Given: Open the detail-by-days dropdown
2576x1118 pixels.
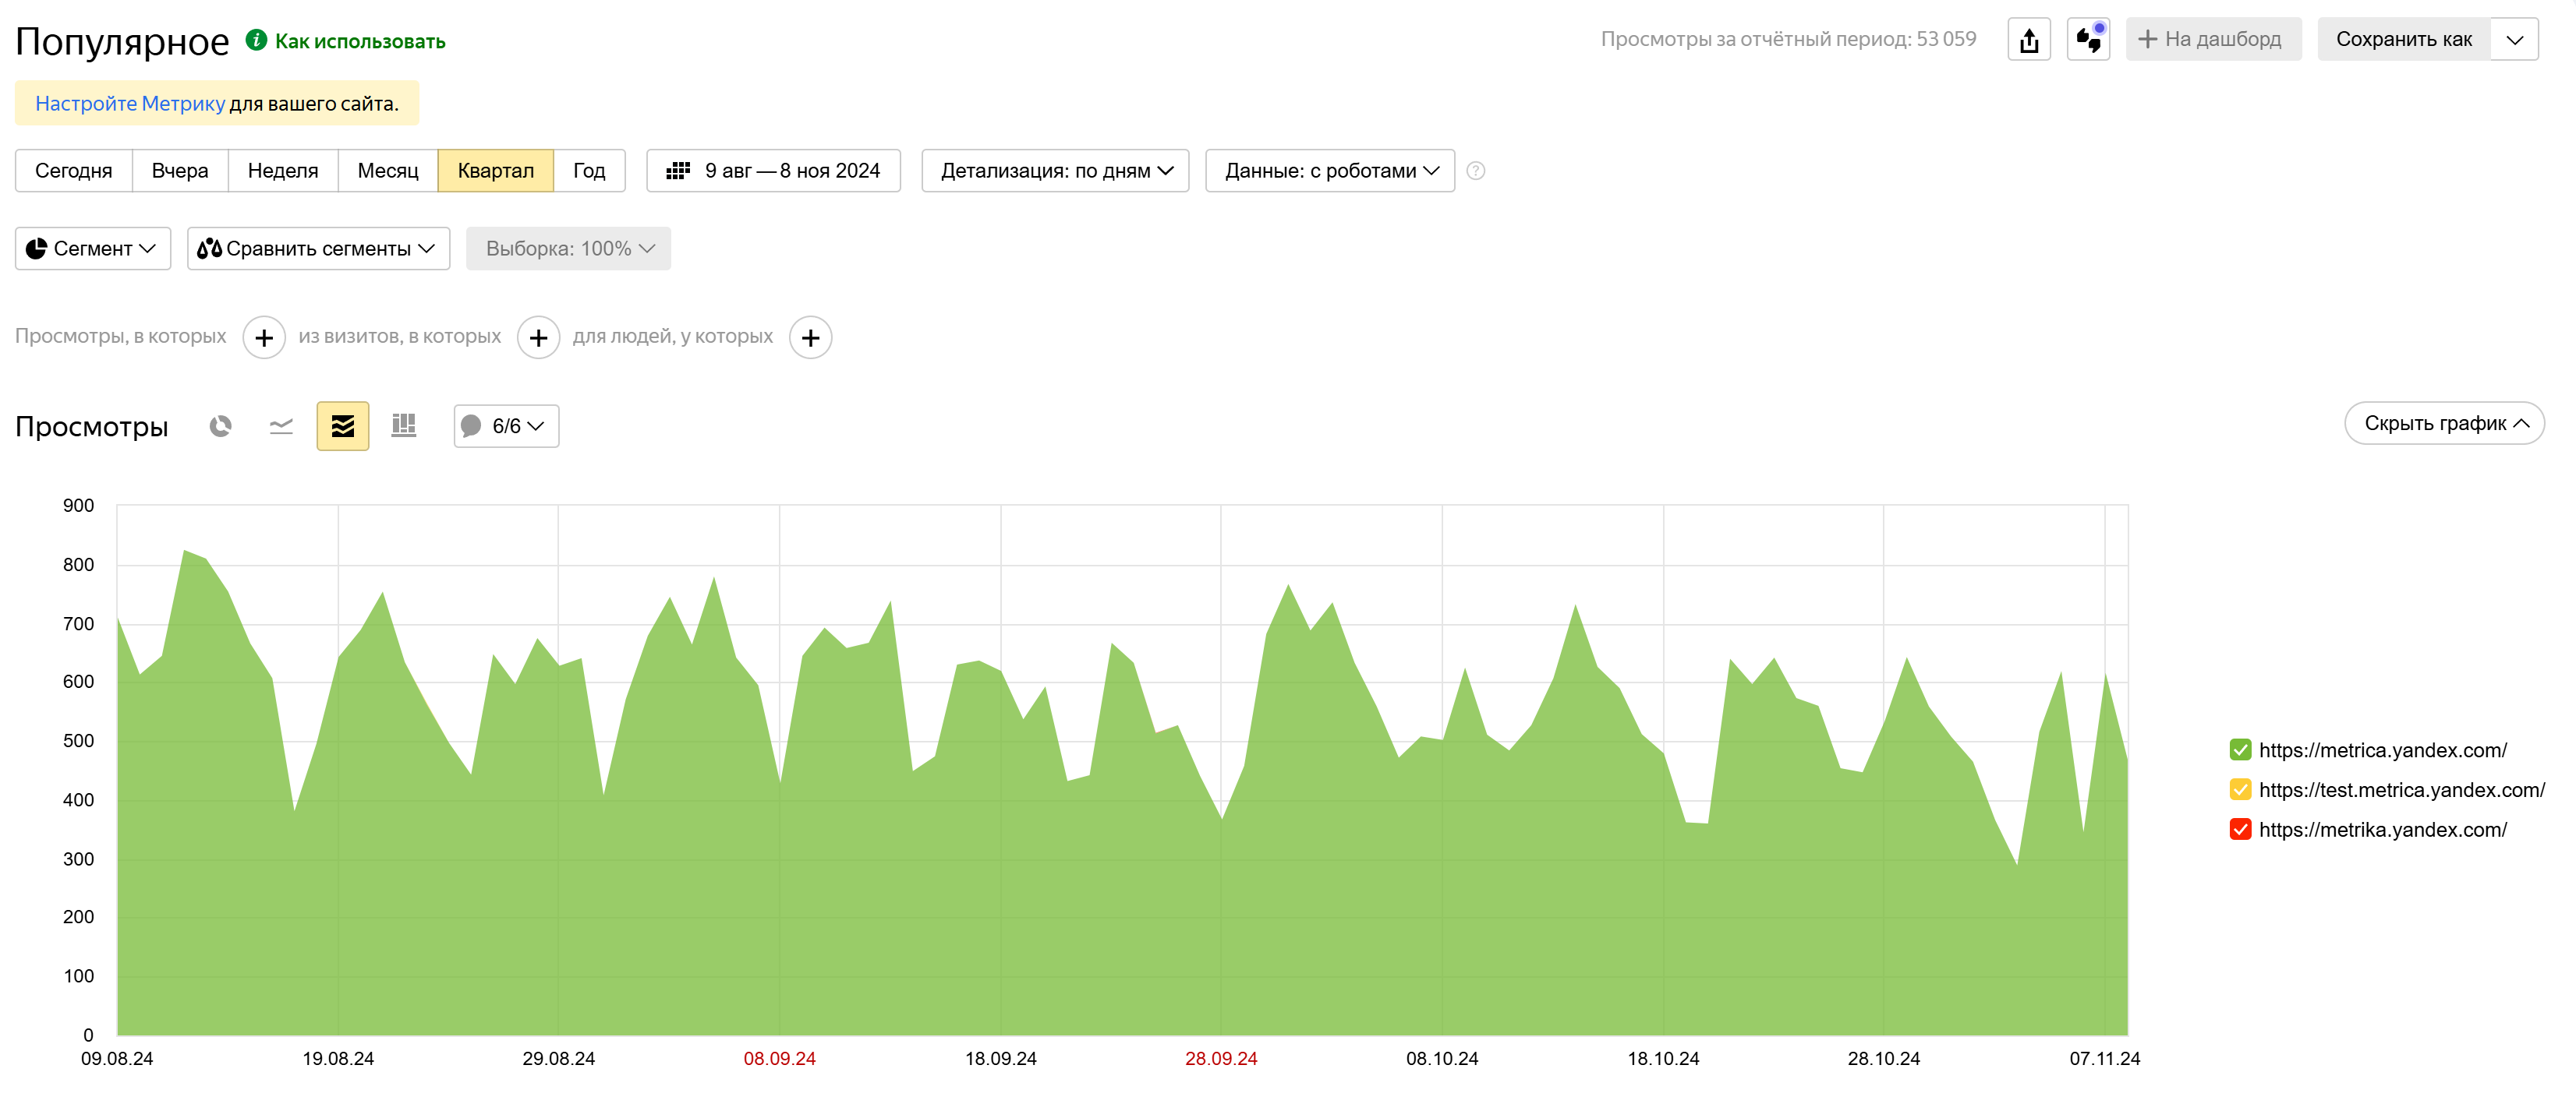Looking at the screenshot, I should 1055,171.
